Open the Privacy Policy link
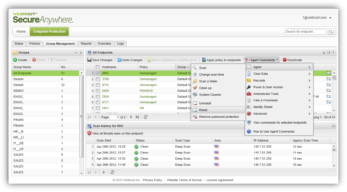Screen dimensions: 347x192 coord(153,180)
